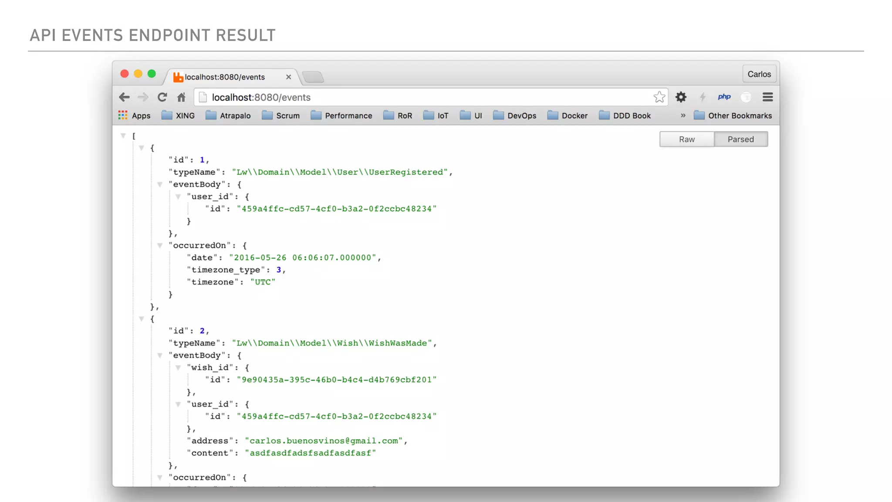Image resolution: width=892 pixels, height=502 pixels.
Task: Open the RoR bookmarks folder
Action: click(x=398, y=115)
